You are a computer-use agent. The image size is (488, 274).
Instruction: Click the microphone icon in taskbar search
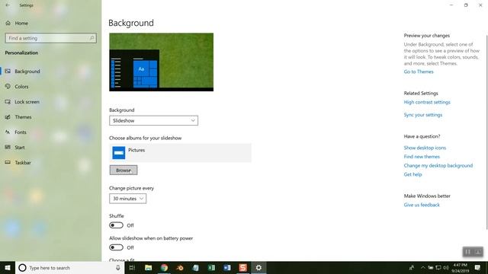(x=118, y=268)
